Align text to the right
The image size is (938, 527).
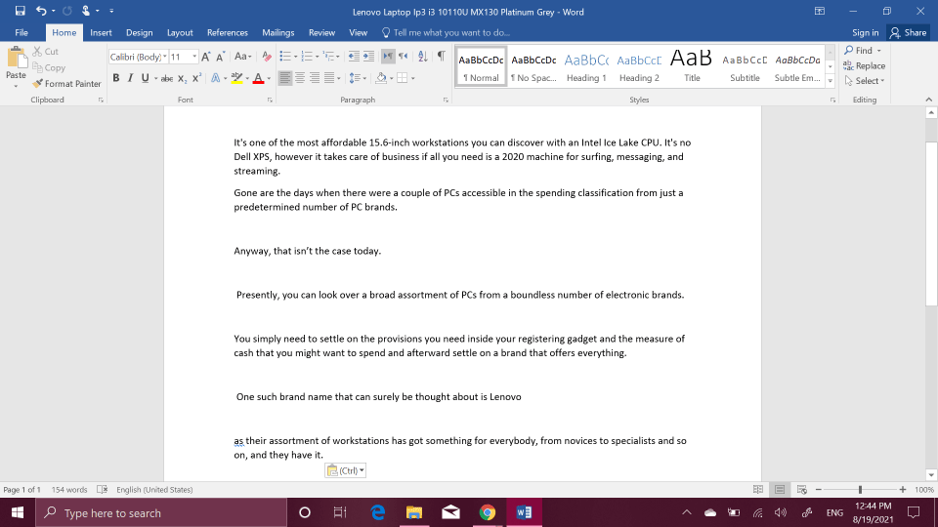[314, 78]
